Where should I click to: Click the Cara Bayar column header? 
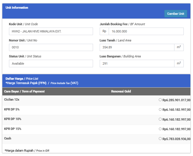[24, 92]
